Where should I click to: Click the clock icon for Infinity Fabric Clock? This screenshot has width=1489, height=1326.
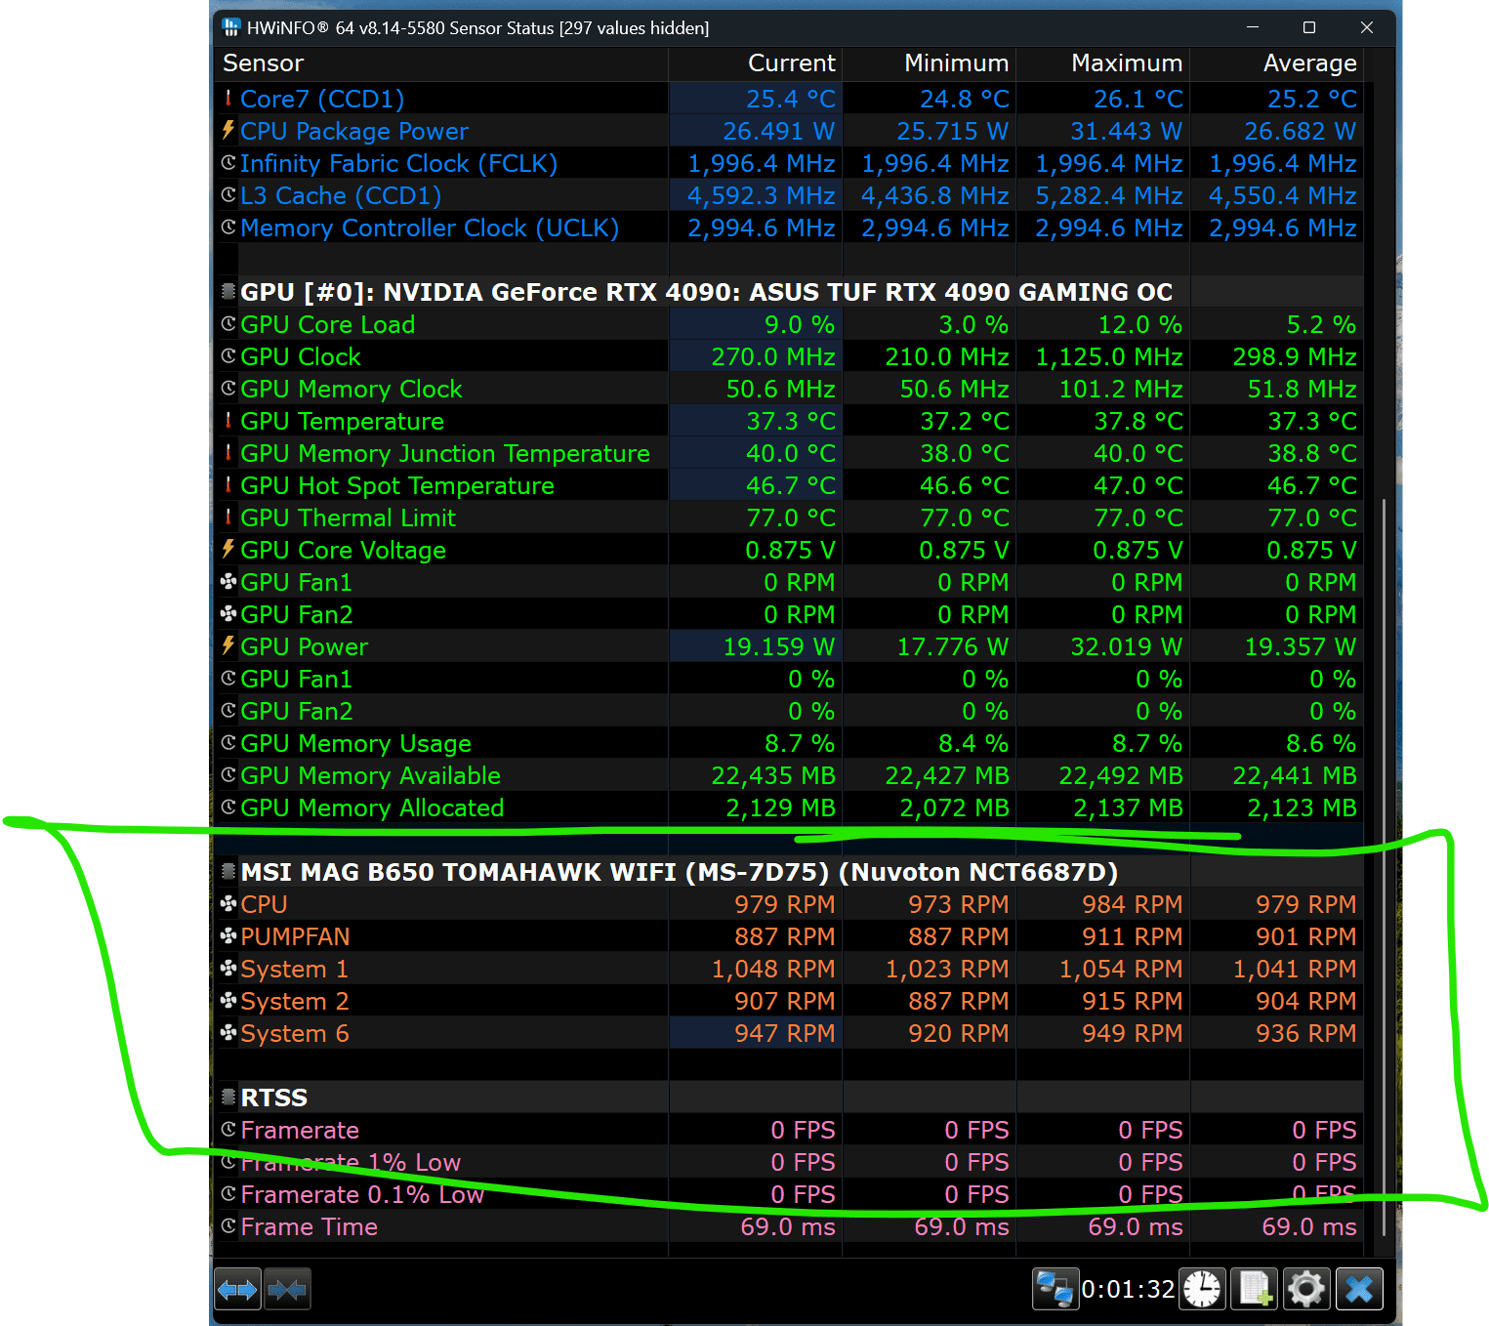tap(228, 162)
